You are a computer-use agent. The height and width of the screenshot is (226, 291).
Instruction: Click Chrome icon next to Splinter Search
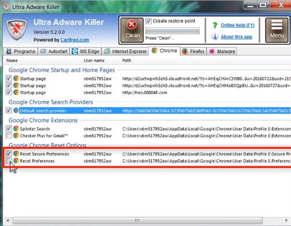click(x=16, y=128)
